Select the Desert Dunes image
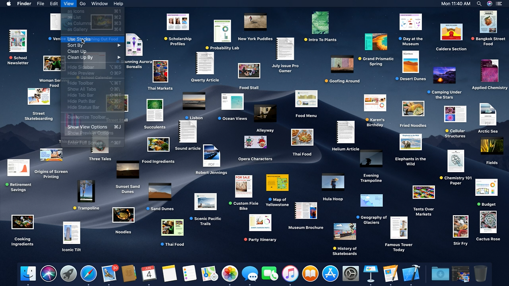The width and height of the screenshot is (509, 286). (x=410, y=62)
